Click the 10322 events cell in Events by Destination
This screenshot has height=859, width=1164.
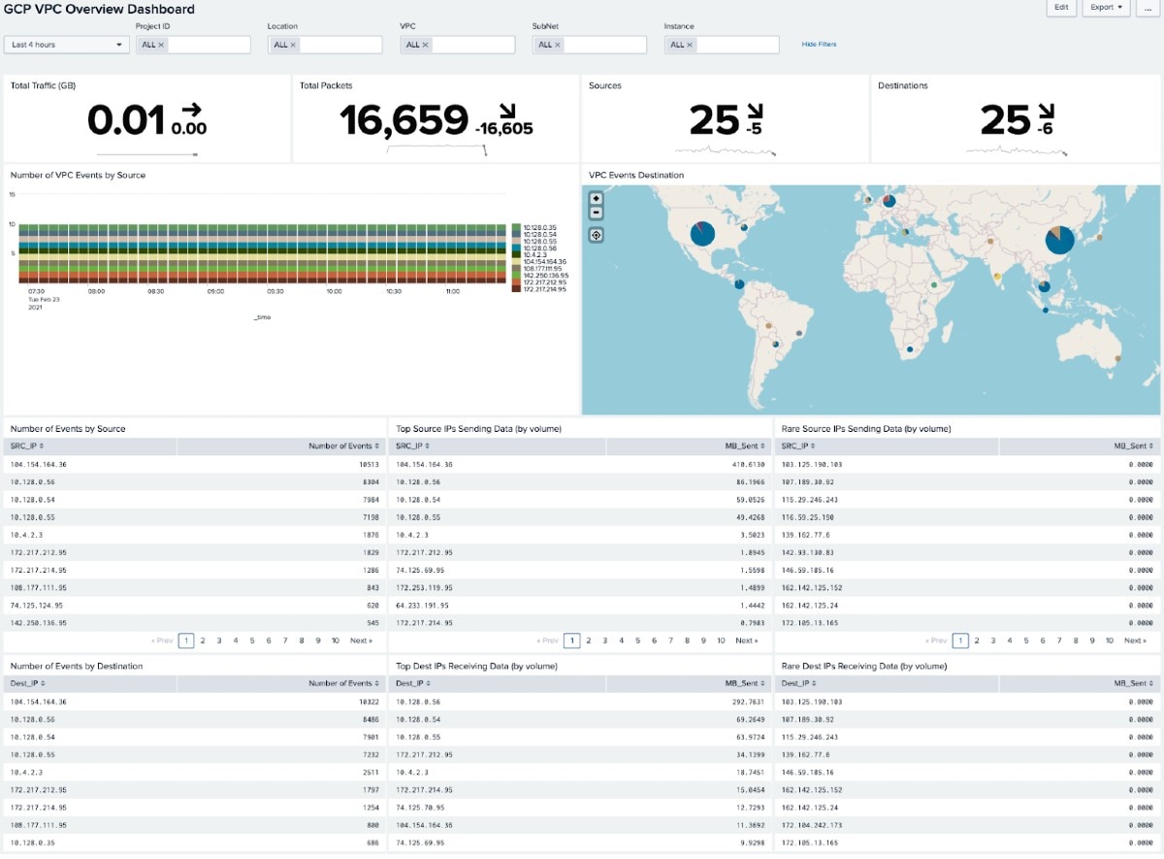pyautogui.click(x=369, y=703)
